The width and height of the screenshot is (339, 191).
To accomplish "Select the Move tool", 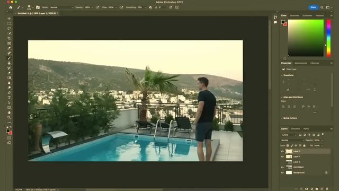I will point(9,19).
